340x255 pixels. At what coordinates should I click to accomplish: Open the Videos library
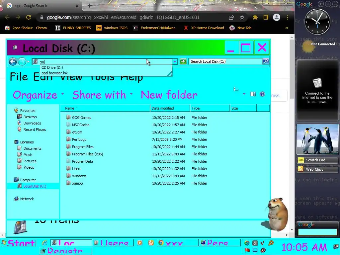pyautogui.click(x=29, y=167)
